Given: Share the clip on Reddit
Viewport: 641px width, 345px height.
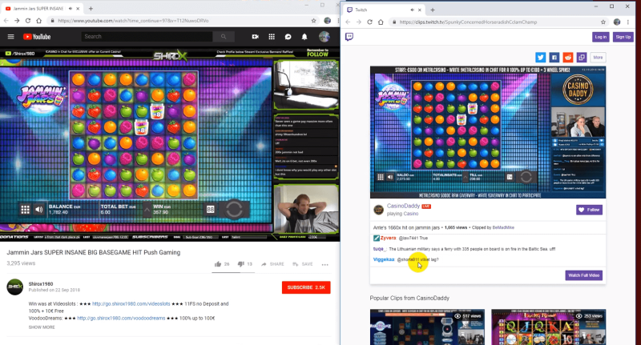Looking at the screenshot, I should [x=567, y=58].
